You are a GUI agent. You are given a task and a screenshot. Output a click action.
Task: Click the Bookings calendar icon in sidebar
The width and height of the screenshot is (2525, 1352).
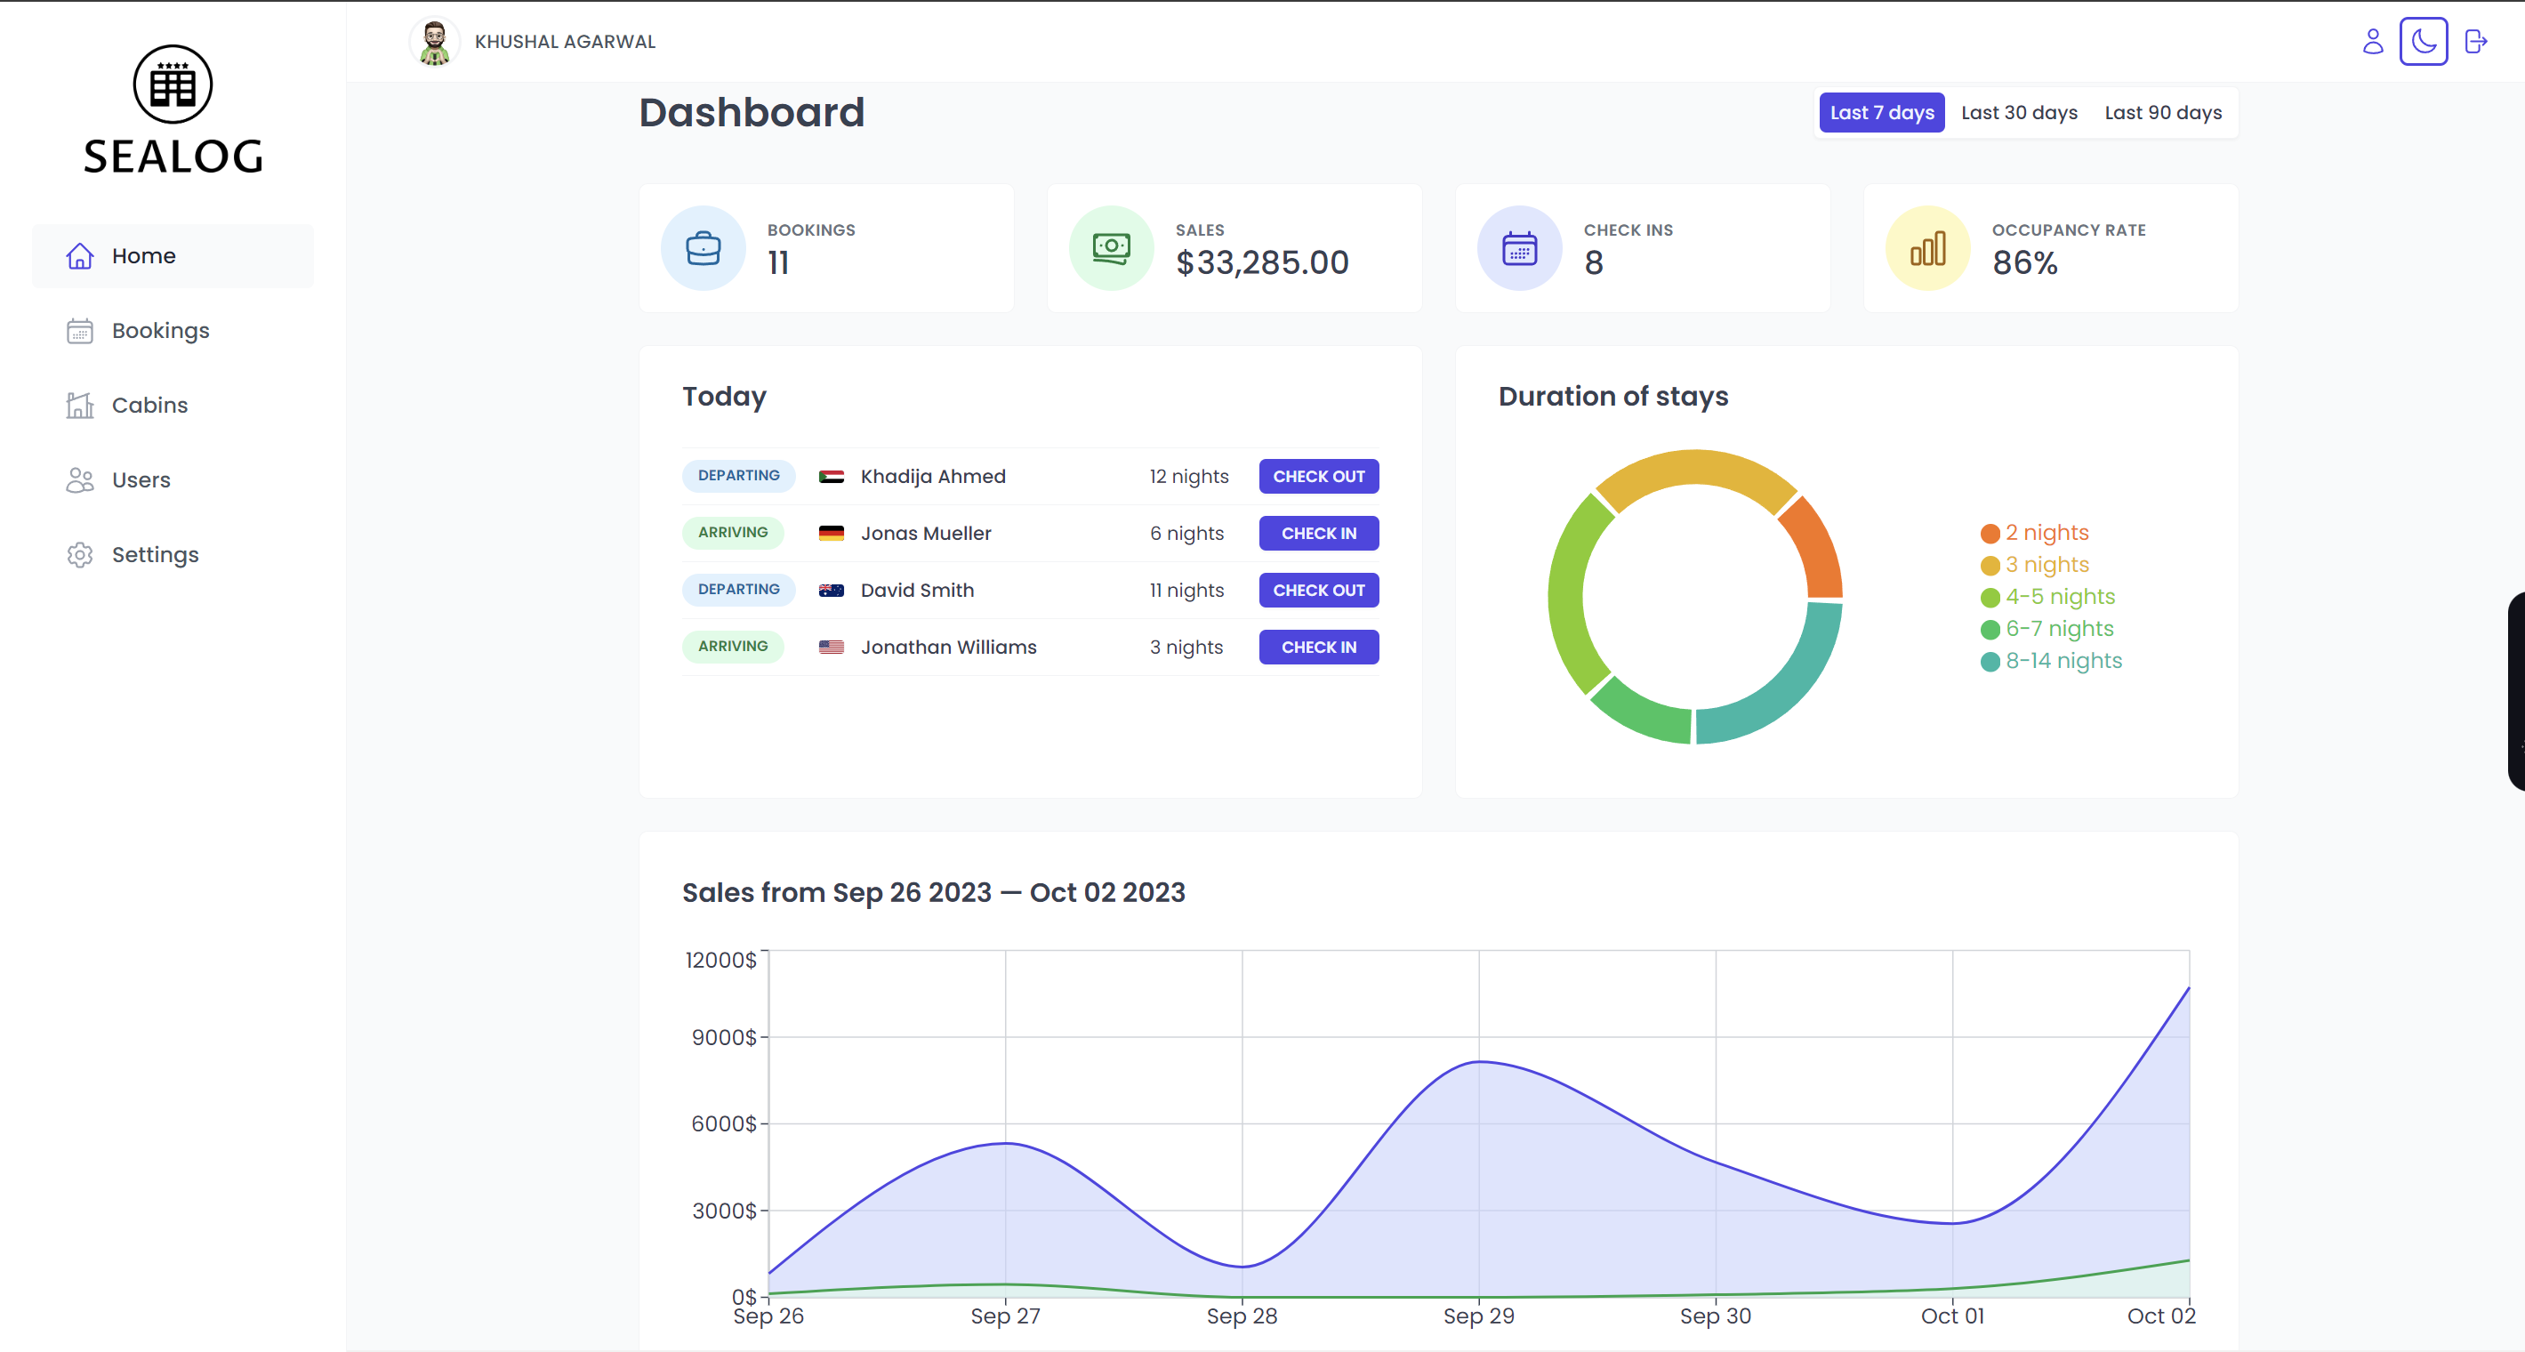tap(79, 332)
